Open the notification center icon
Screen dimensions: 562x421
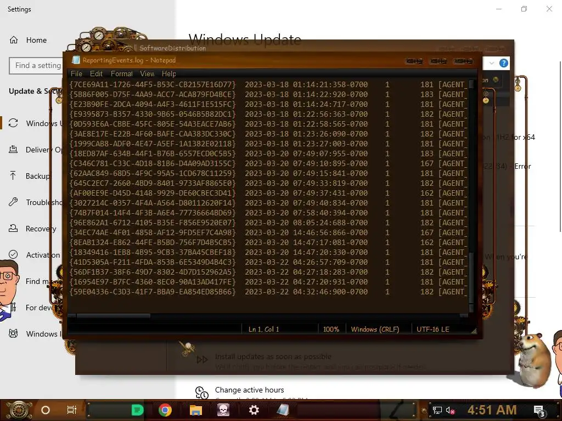point(539,411)
